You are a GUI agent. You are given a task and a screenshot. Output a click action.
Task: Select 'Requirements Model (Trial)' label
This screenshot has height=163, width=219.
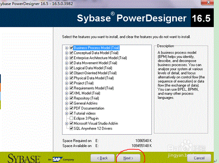[94, 88]
